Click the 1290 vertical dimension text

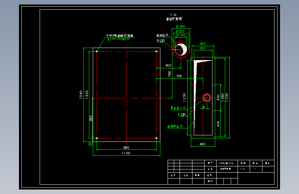tap(222, 97)
